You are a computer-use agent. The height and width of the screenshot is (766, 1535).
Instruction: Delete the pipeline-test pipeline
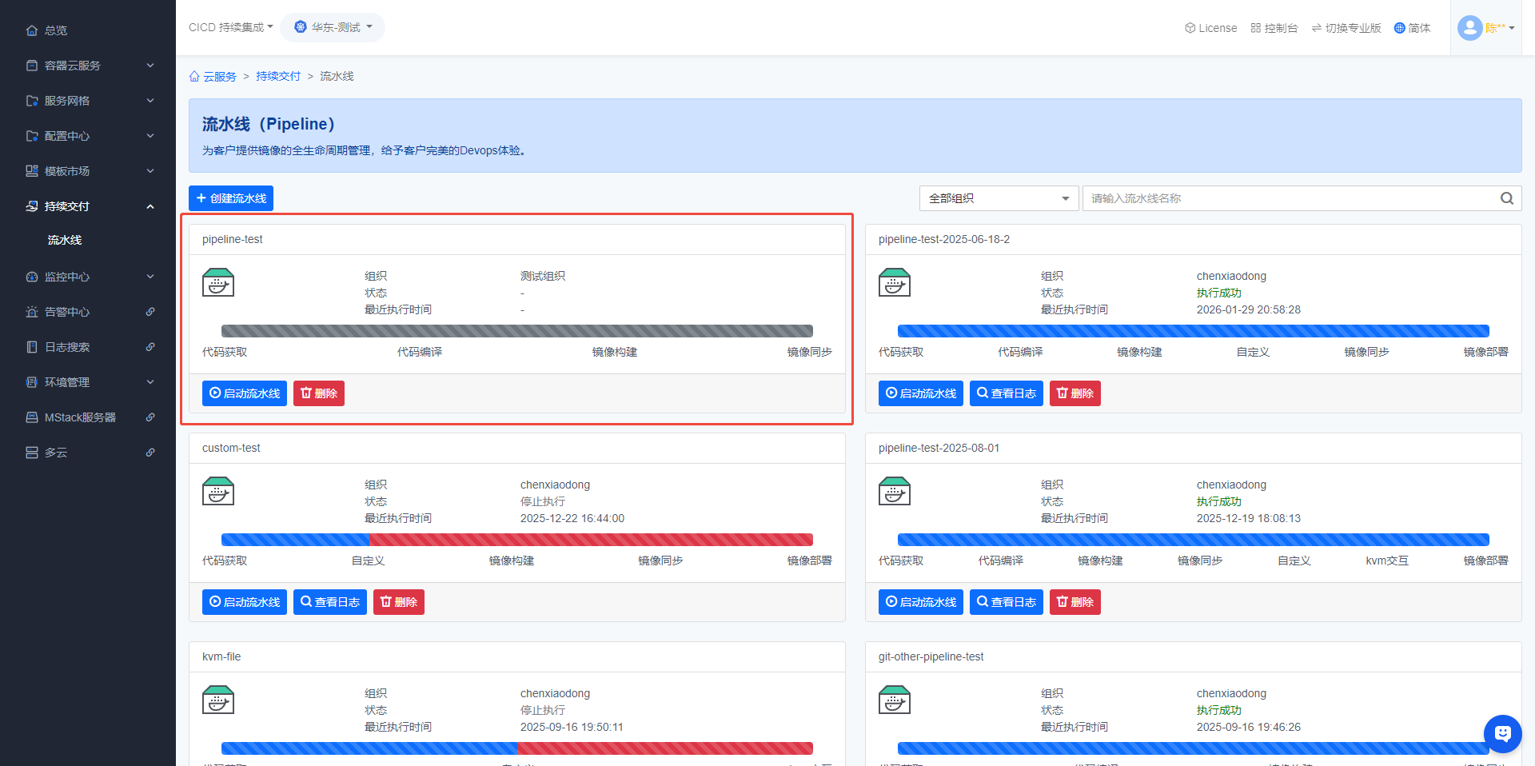point(319,393)
